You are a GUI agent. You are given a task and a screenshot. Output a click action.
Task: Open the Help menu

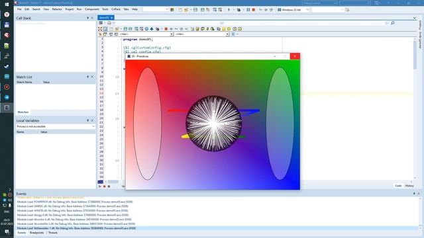(134, 9)
